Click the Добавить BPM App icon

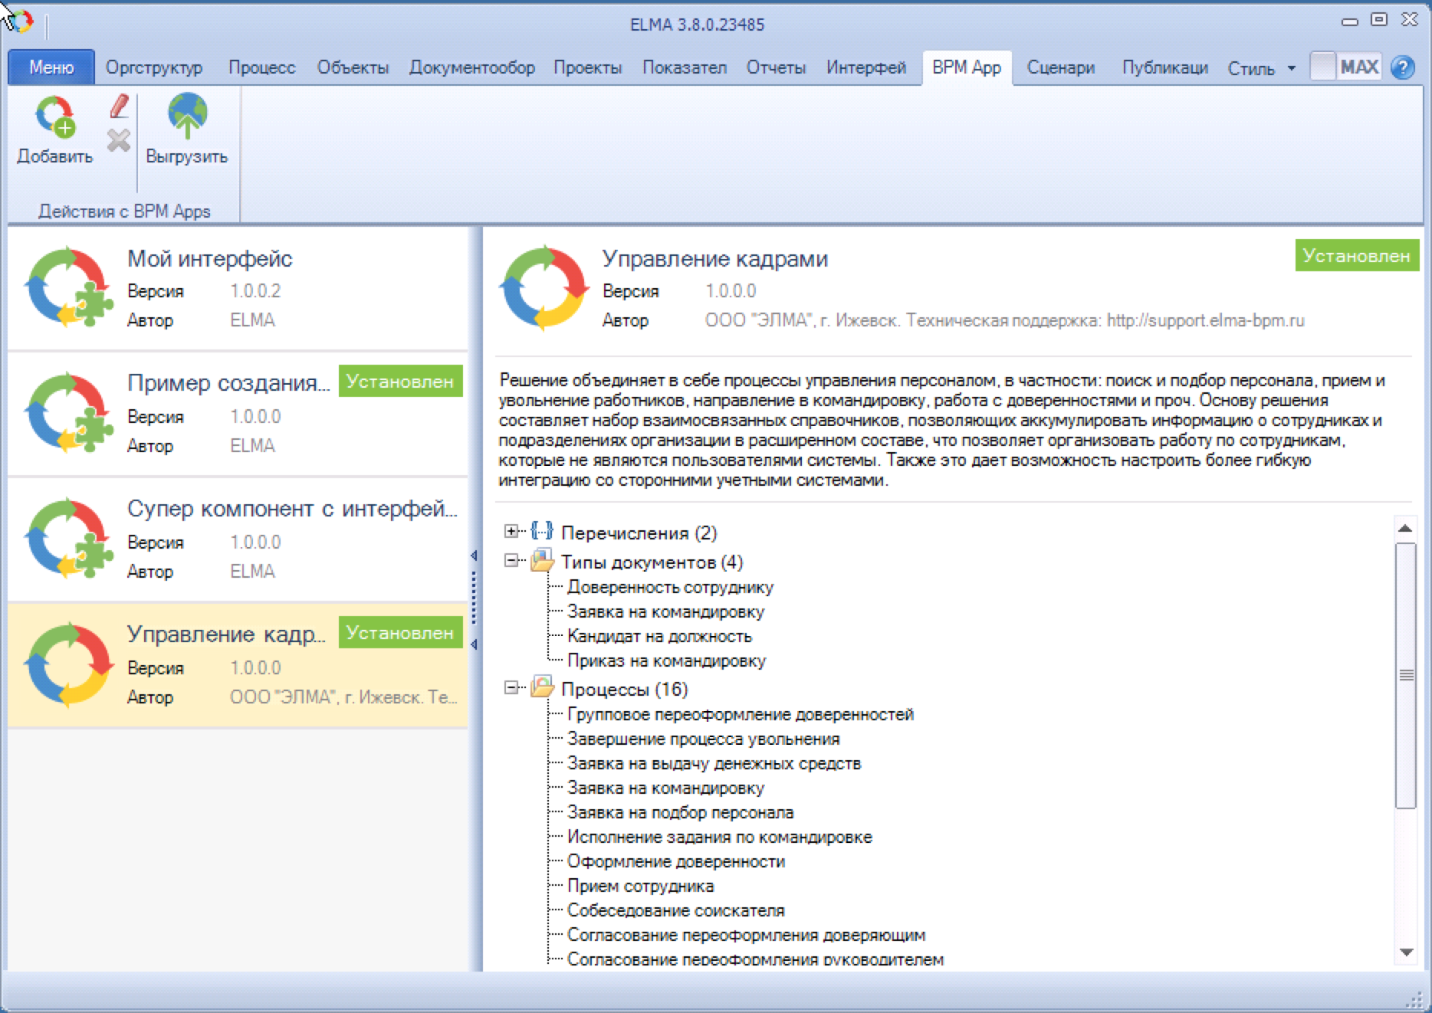tap(54, 116)
